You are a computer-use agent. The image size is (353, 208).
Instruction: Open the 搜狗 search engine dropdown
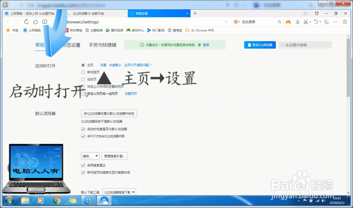pyautogui.click(x=90, y=156)
